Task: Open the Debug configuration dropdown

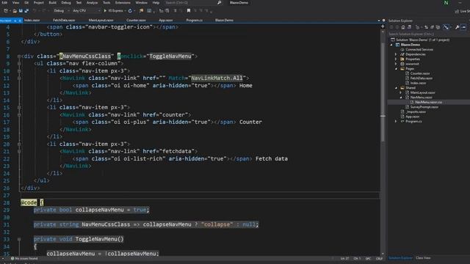Action: point(61,11)
